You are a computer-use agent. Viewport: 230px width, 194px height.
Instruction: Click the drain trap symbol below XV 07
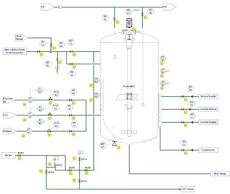pos(57,70)
